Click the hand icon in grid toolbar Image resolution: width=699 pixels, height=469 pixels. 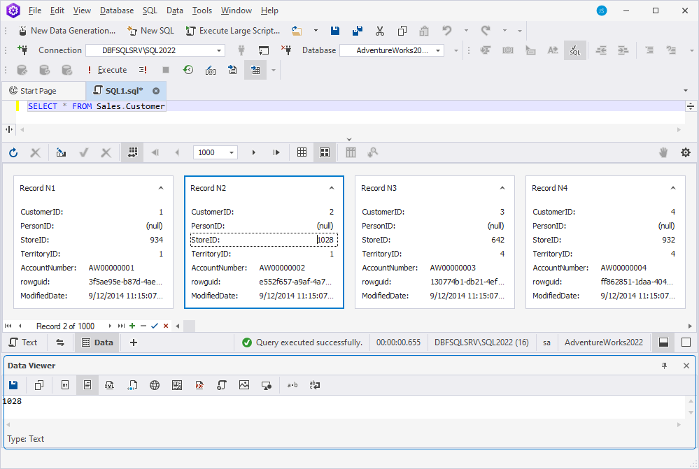[663, 153]
